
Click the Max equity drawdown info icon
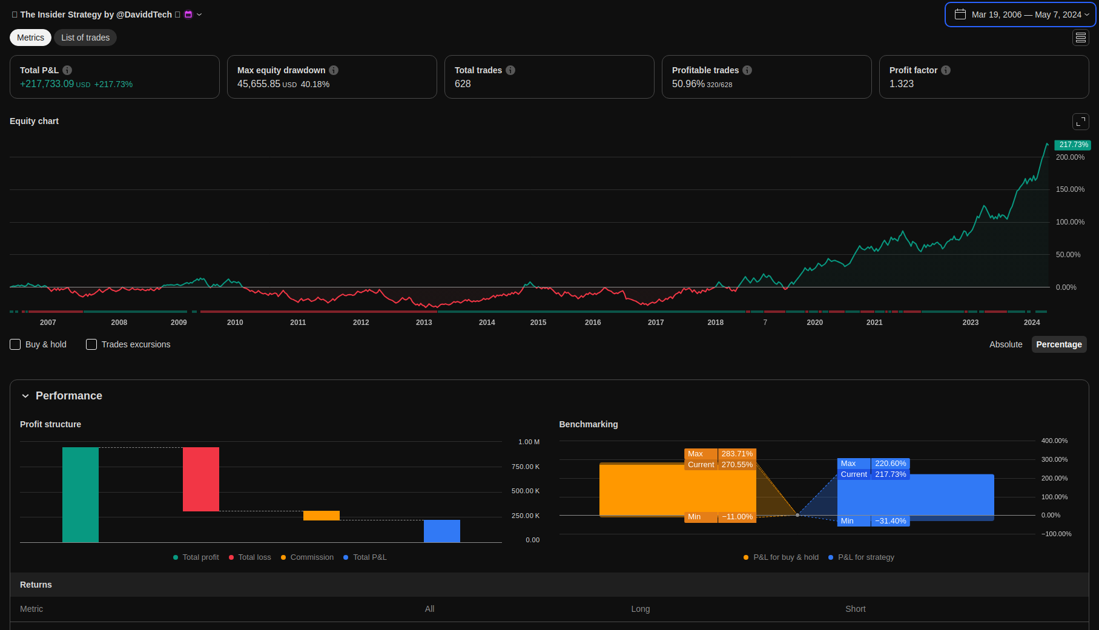[x=334, y=70]
